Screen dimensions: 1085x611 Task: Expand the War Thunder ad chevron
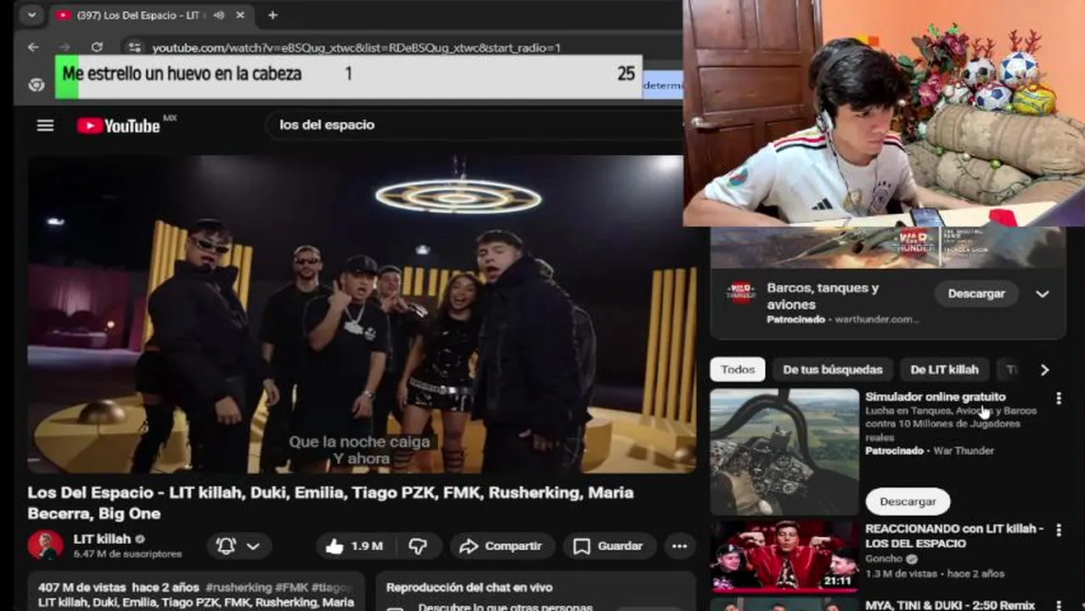pyautogui.click(x=1042, y=294)
